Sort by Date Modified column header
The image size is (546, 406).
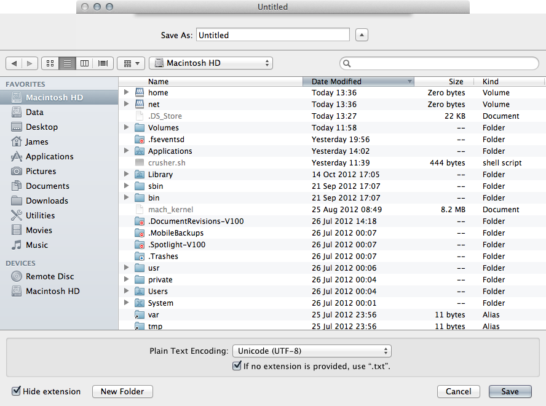358,81
